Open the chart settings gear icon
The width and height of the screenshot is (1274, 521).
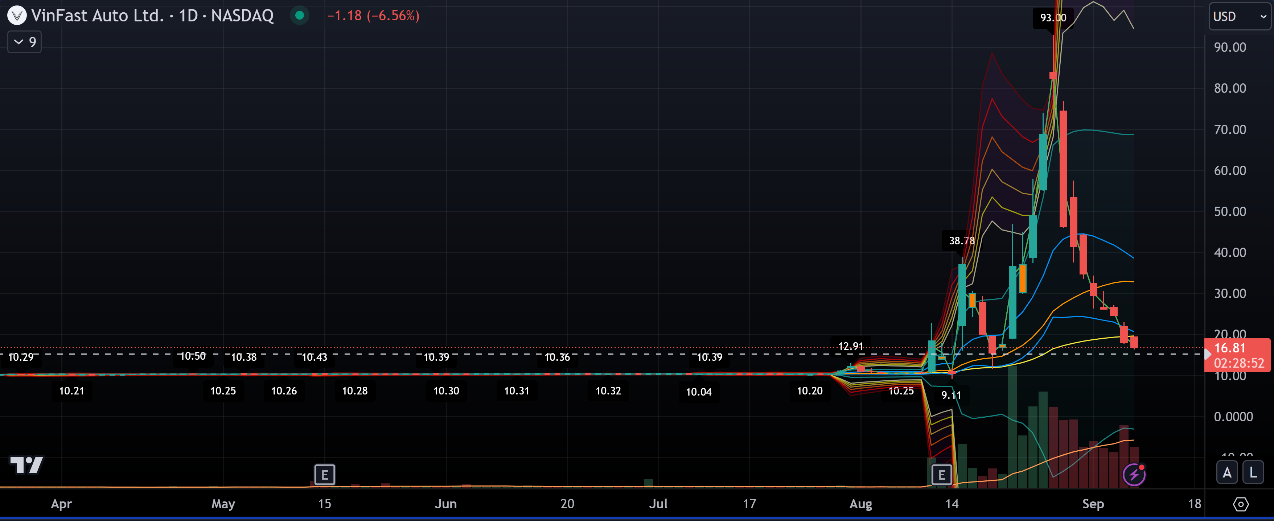point(1240,504)
